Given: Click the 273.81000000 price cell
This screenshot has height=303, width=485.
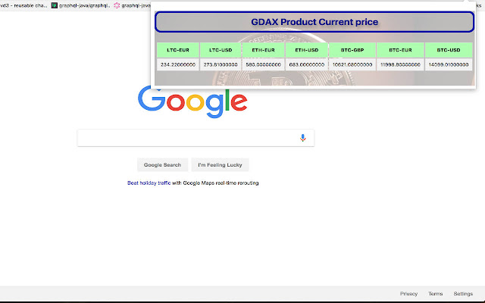Looking at the screenshot, I should [221, 64].
